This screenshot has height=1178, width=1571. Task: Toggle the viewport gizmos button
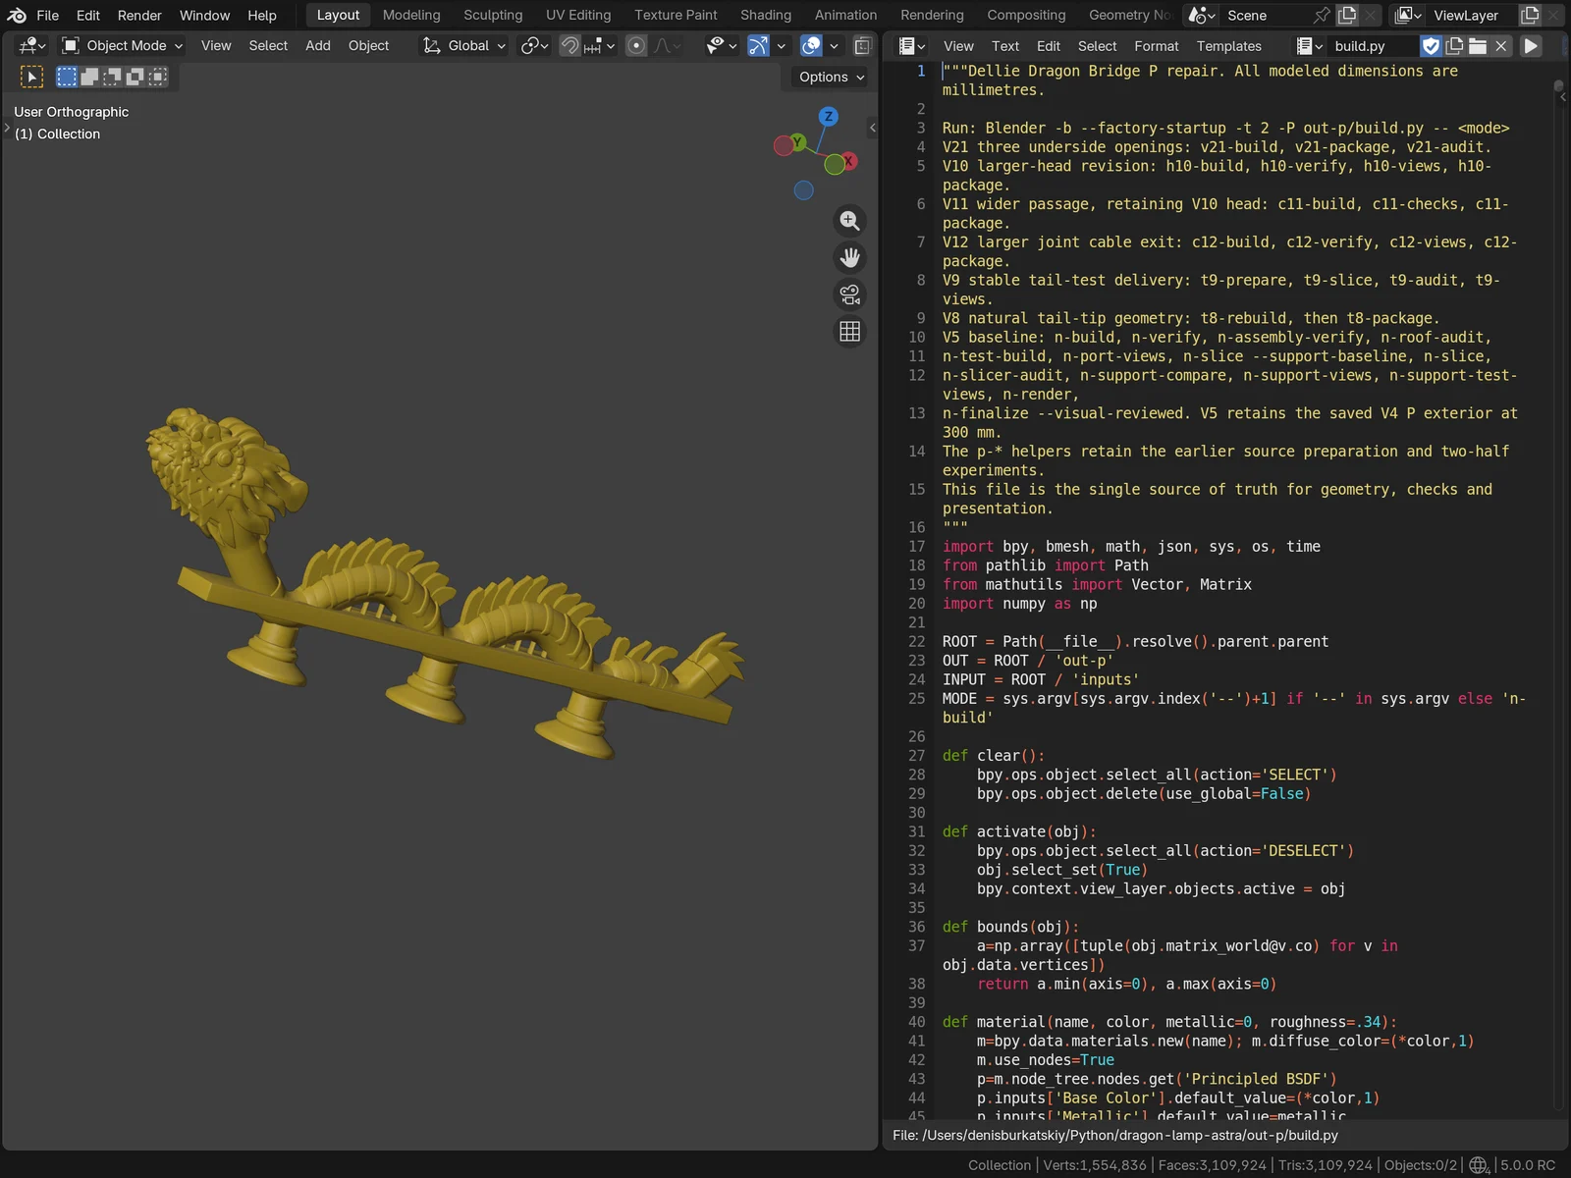[758, 45]
